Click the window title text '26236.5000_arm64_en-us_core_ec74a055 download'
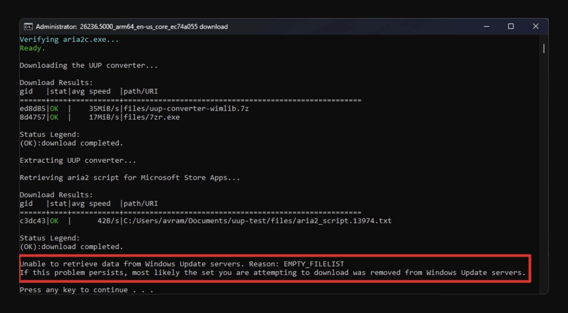The height and width of the screenshot is (313, 568). 154,27
